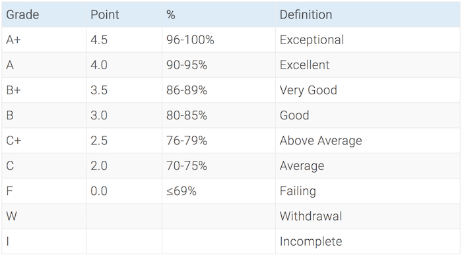Click the Incomplete definition cell
The height and width of the screenshot is (255, 462).
pos(368,241)
